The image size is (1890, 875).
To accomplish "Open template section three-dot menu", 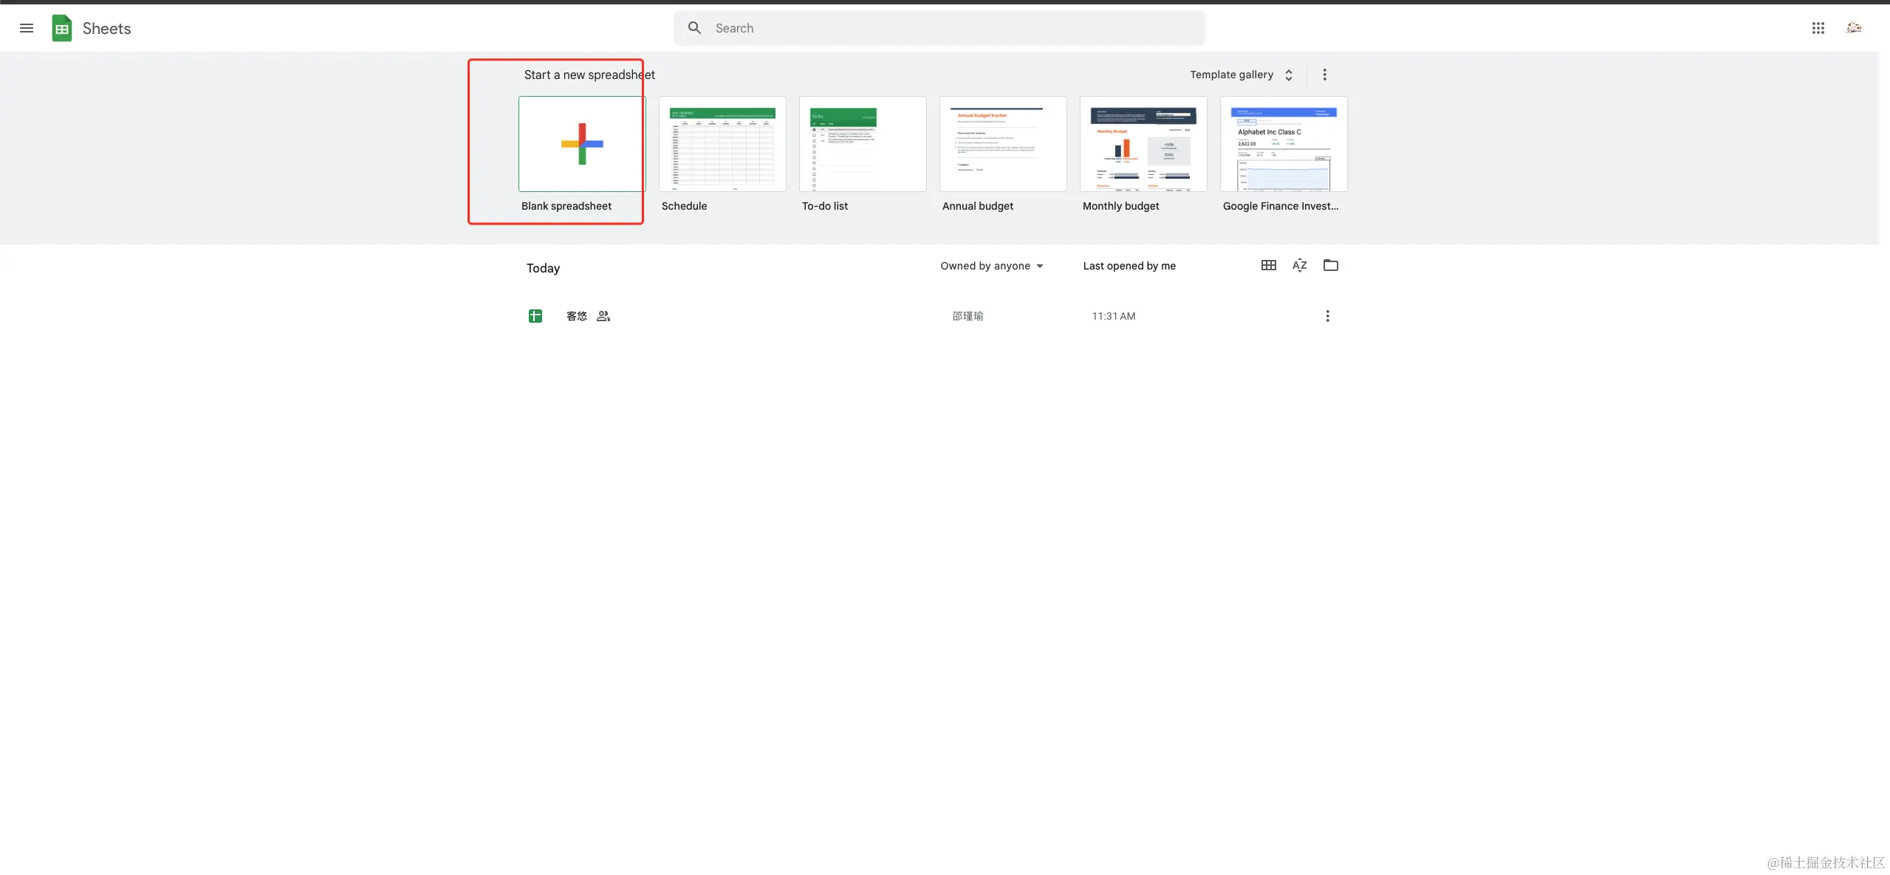I will (x=1324, y=75).
